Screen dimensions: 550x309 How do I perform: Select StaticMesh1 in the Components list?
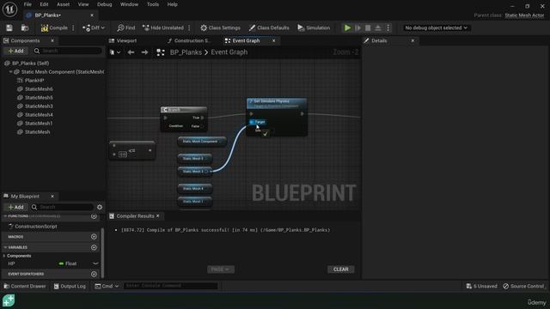tap(39, 124)
